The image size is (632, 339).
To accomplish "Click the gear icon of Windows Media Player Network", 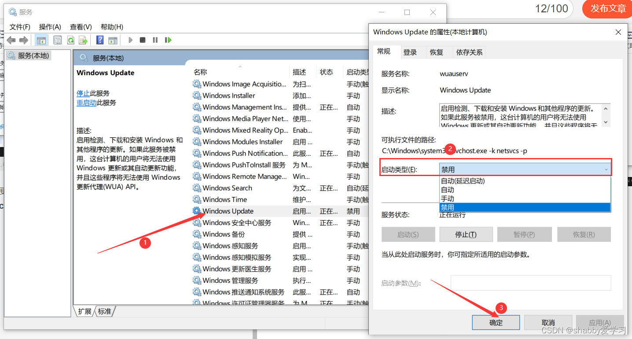I will 197,118.
